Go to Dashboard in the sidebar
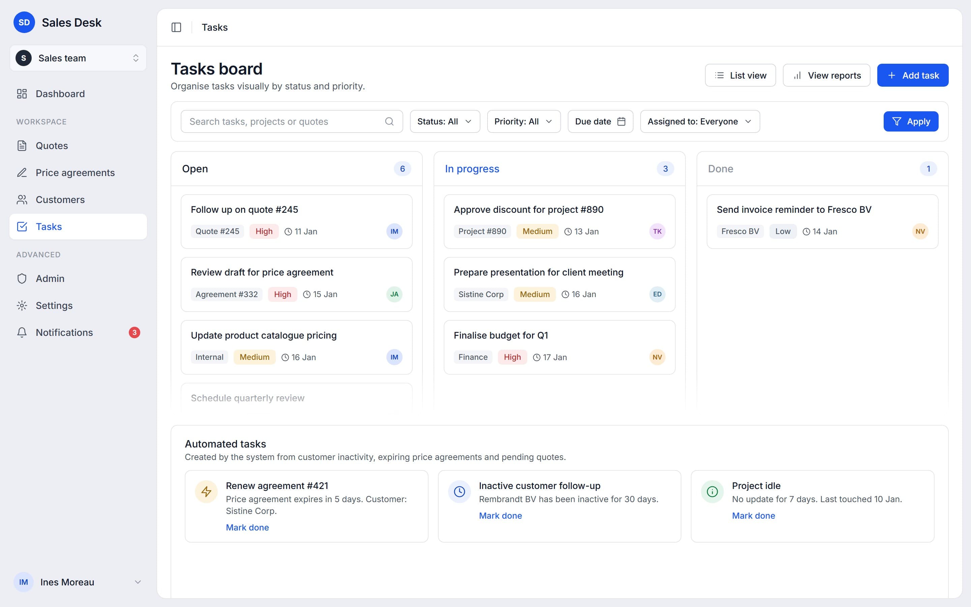 tap(78, 93)
